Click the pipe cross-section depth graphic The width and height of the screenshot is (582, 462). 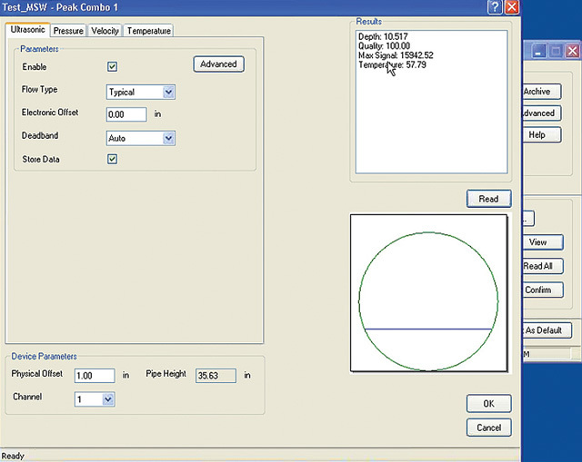click(x=428, y=293)
